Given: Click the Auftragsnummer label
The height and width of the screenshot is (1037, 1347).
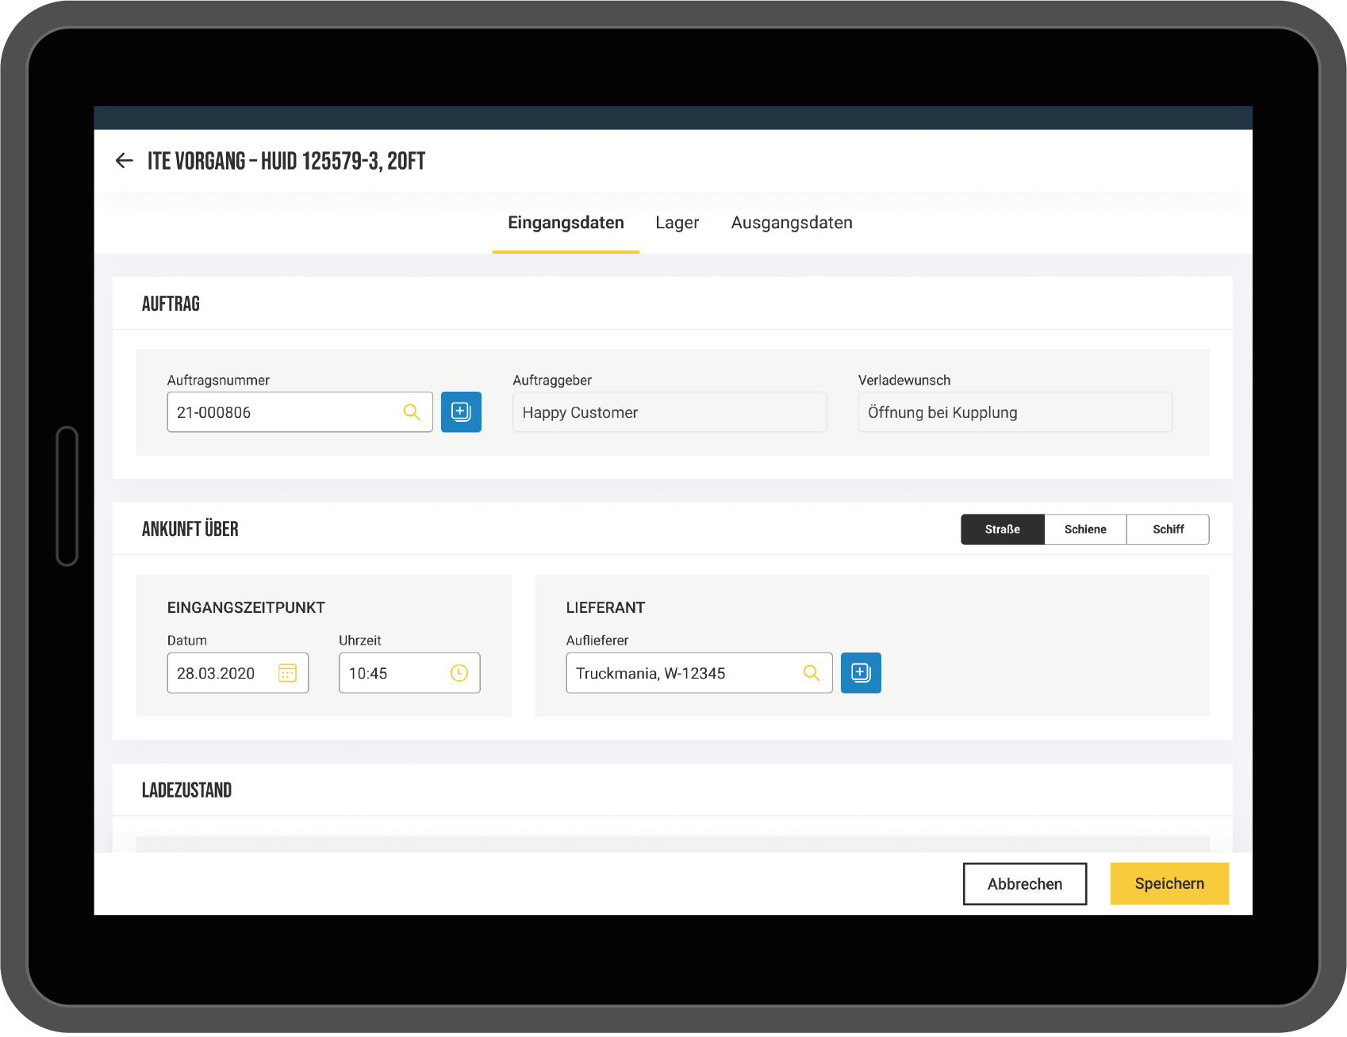Looking at the screenshot, I should [218, 381].
